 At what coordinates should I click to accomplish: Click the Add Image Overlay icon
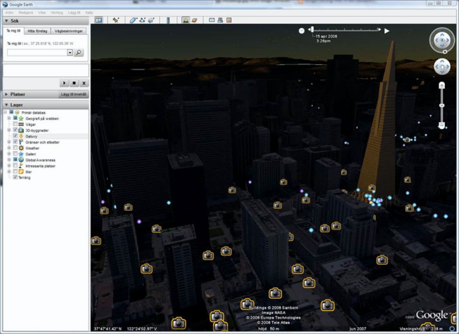151,20
